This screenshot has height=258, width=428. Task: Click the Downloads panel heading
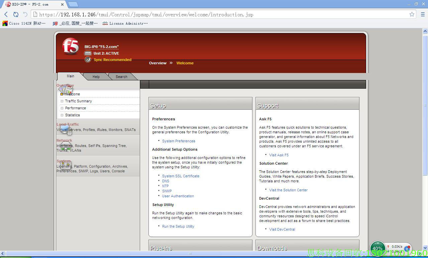point(272,248)
